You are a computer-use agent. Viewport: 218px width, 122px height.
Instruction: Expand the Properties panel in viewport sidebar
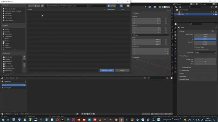click(x=136, y=57)
